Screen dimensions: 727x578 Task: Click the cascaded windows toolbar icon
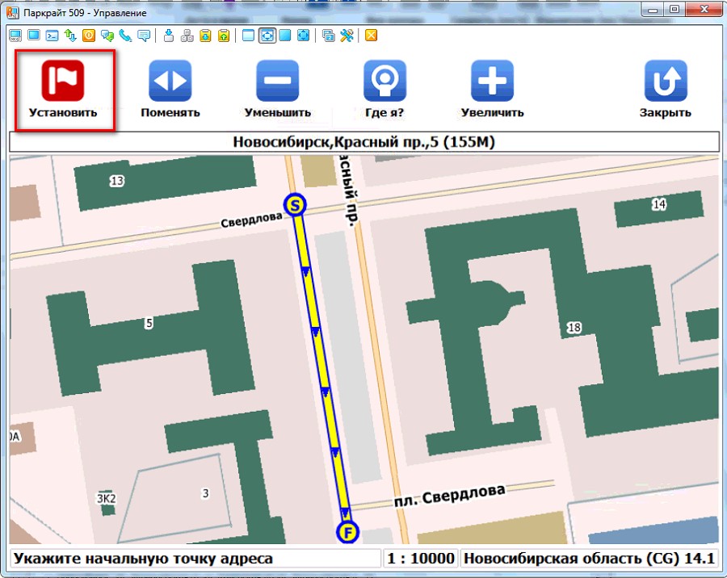point(329,36)
